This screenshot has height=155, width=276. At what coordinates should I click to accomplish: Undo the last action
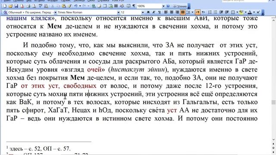76,6
